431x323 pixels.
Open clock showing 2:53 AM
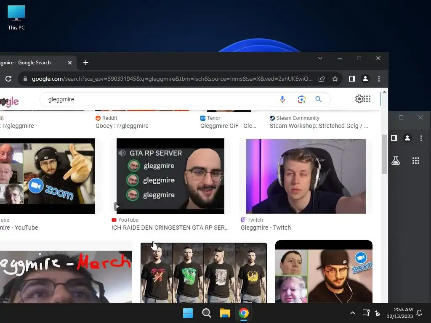(x=400, y=313)
